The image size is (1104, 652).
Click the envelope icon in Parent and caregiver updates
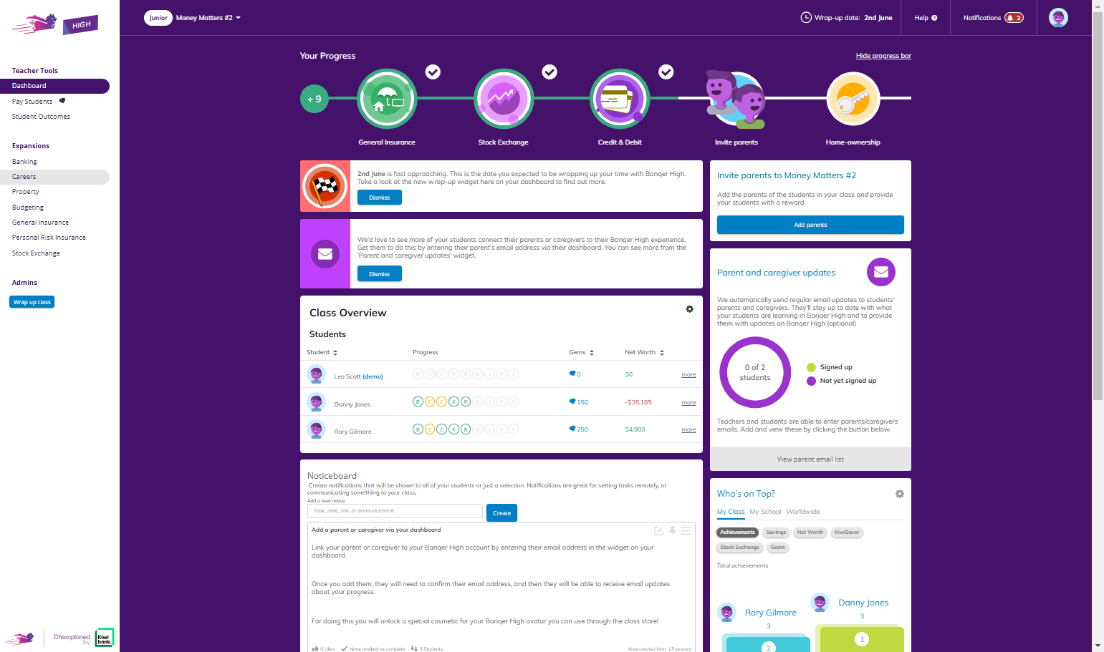click(881, 272)
